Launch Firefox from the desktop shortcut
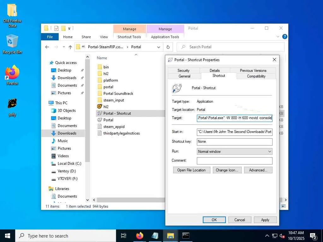 (x=12, y=75)
